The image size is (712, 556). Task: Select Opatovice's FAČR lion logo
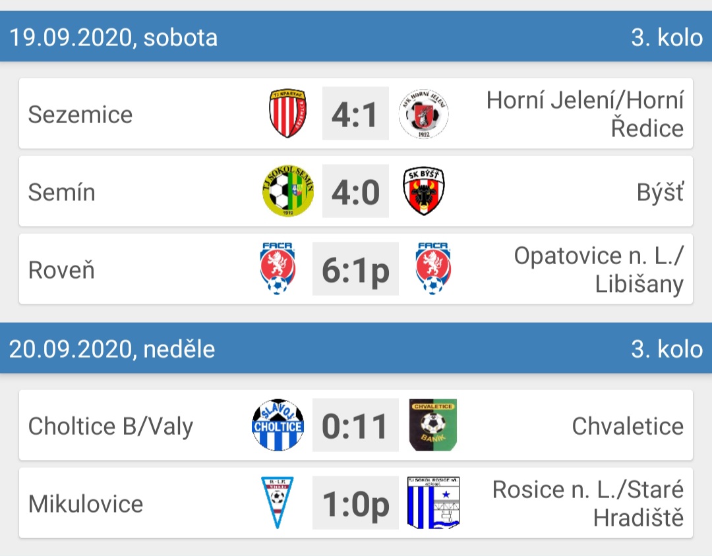(433, 269)
